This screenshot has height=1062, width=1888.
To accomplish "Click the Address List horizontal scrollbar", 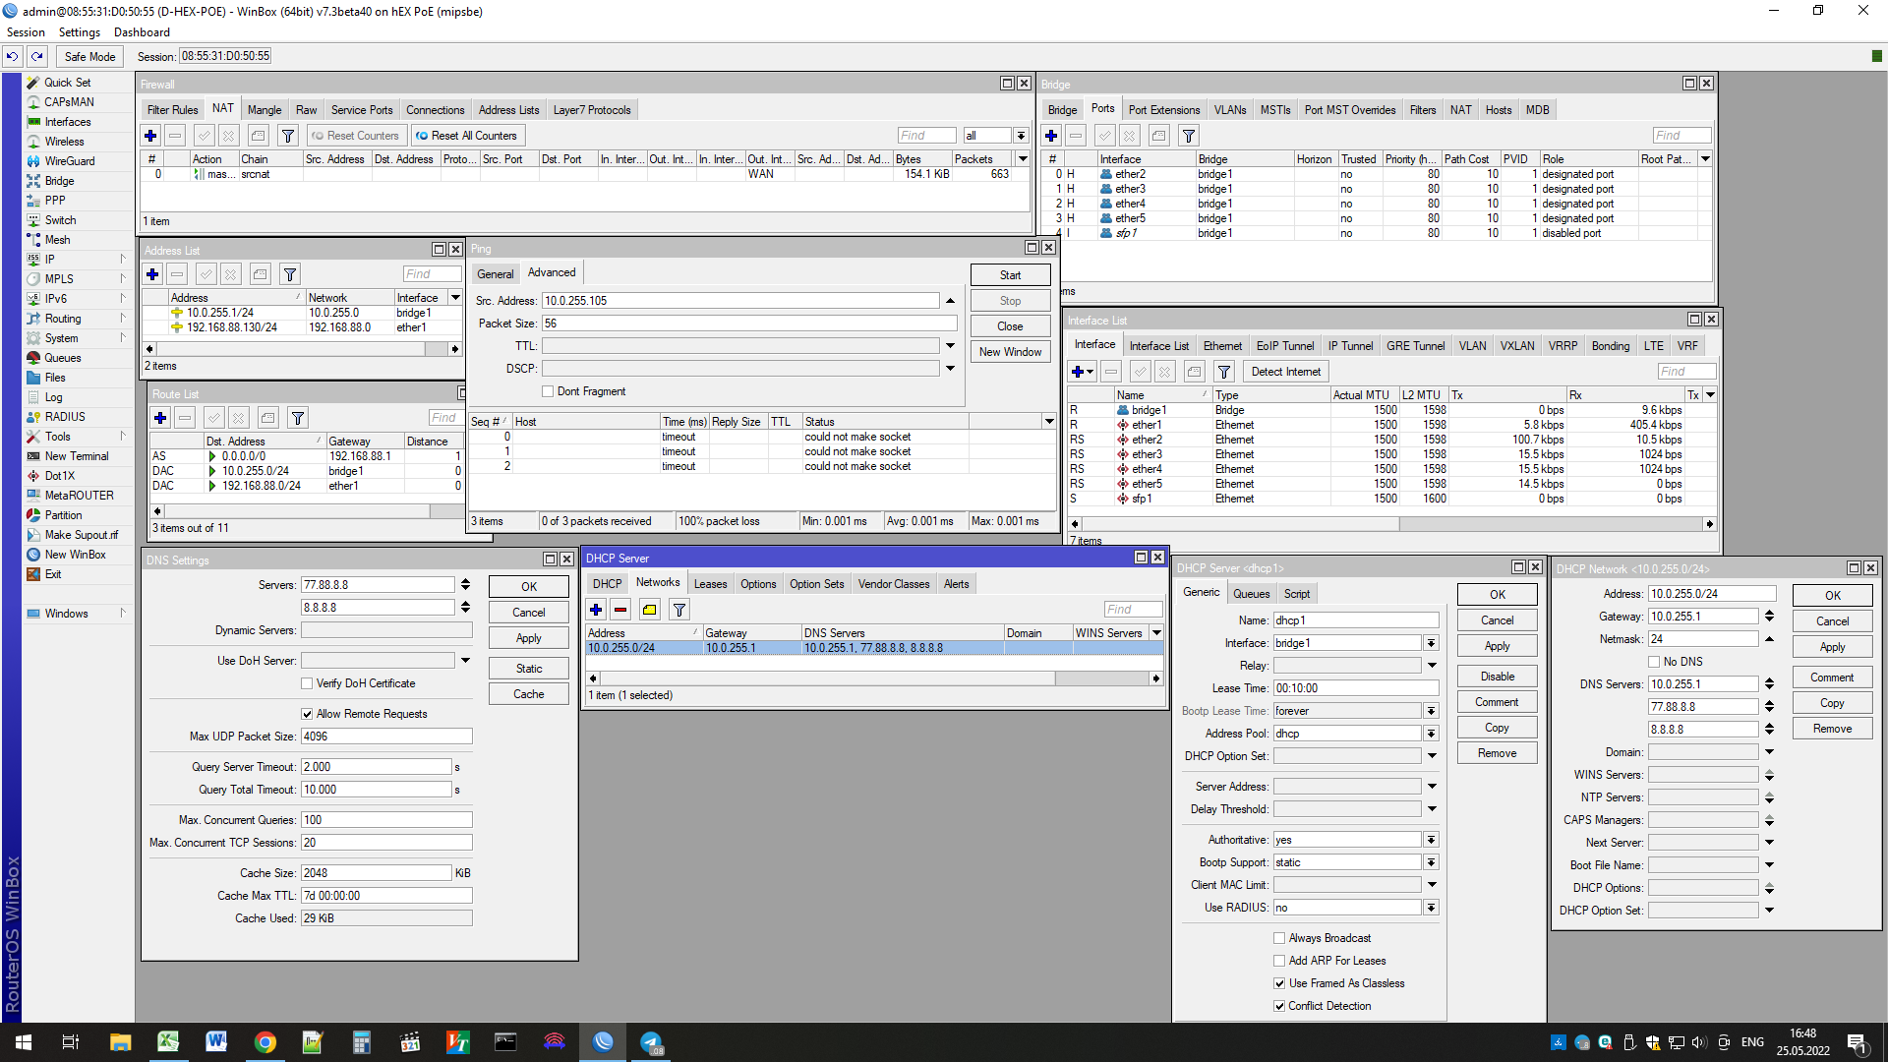I will (x=301, y=349).
